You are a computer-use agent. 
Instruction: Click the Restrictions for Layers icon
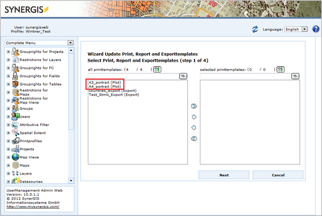point(15,60)
